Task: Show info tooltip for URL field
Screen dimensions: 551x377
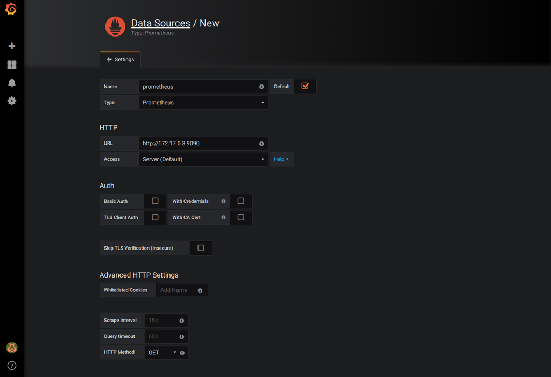Action: coord(262,144)
